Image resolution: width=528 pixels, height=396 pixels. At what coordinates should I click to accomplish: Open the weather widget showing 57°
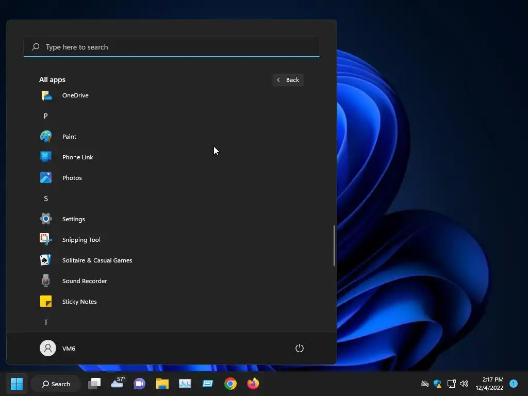click(118, 383)
